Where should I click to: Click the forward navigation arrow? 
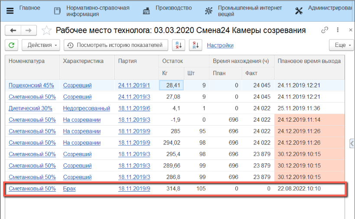[x=28, y=30]
